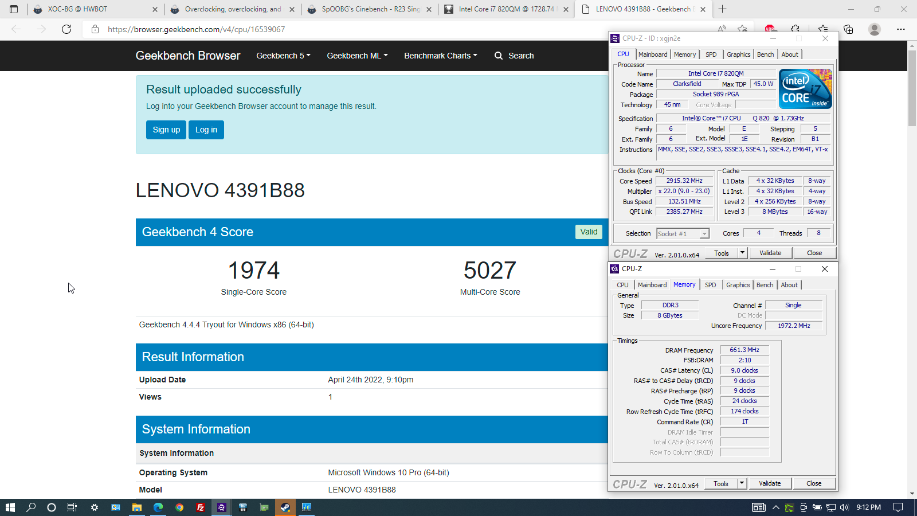Click the Multi-Core Score 5027
The width and height of the screenshot is (917, 516).
tap(490, 270)
